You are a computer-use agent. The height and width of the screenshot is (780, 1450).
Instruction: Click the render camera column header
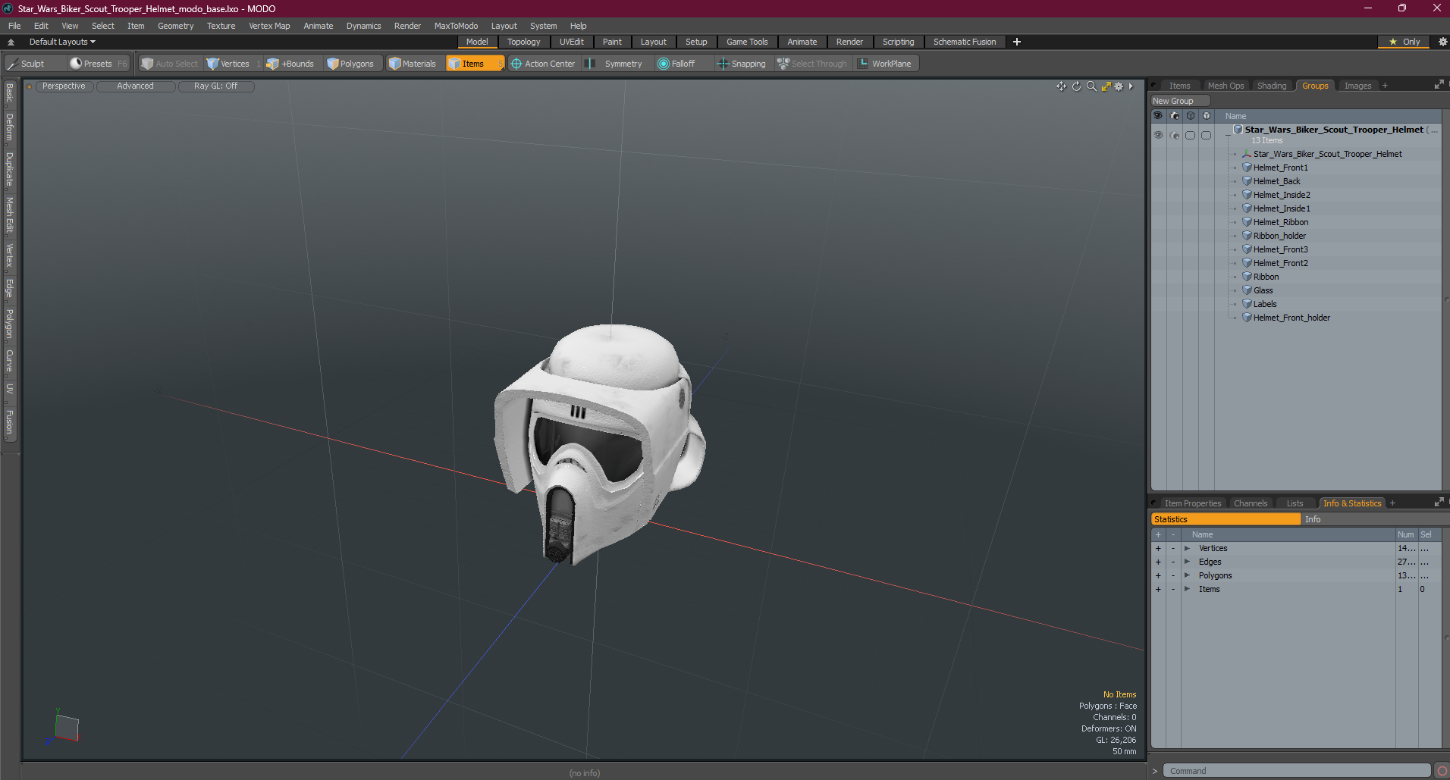[1175, 116]
